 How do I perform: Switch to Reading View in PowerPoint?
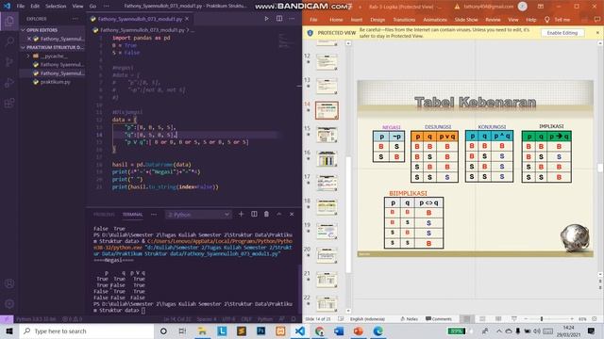click(x=498, y=319)
